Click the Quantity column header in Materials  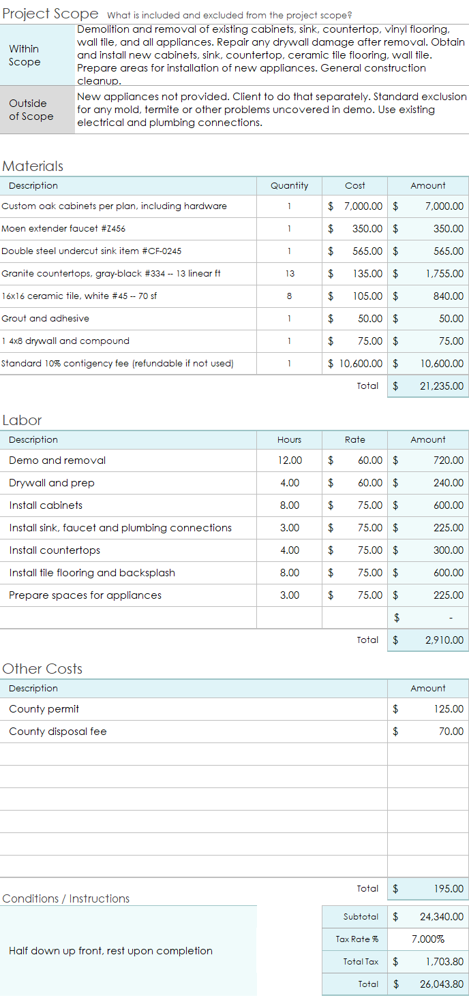[x=289, y=186]
